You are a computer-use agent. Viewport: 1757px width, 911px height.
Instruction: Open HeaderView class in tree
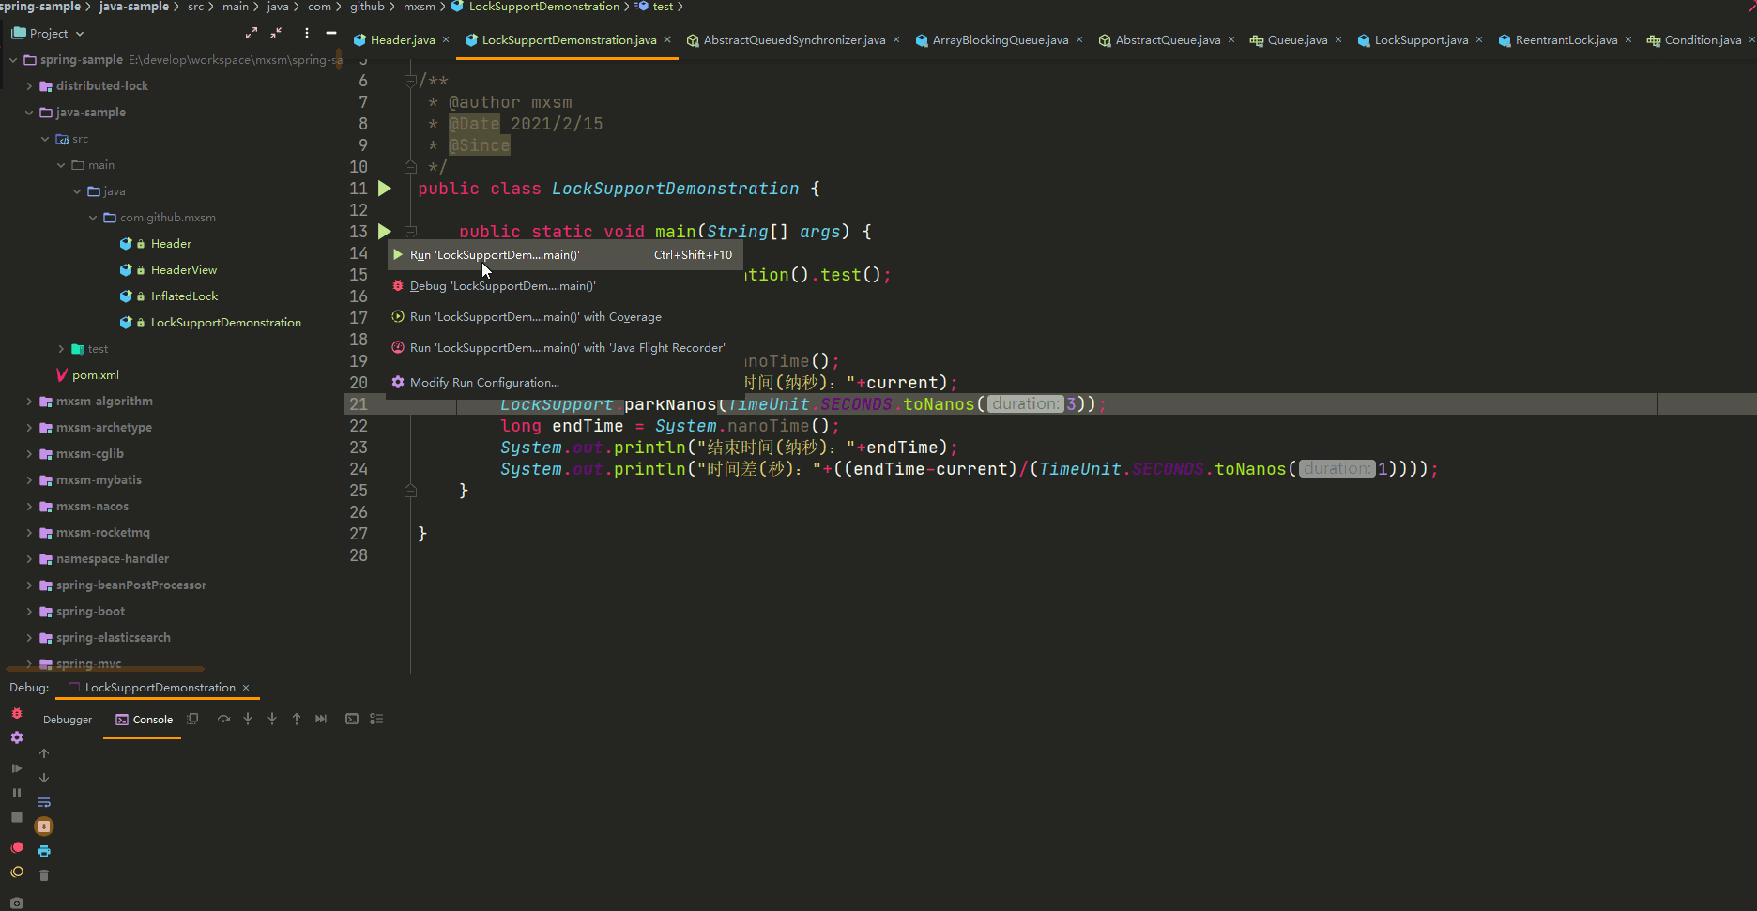(x=184, y=269)
